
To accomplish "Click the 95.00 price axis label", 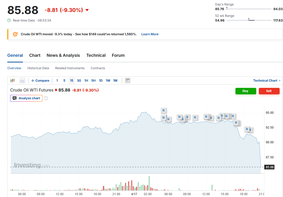I will pyautogui.click(x=270, y=113).
